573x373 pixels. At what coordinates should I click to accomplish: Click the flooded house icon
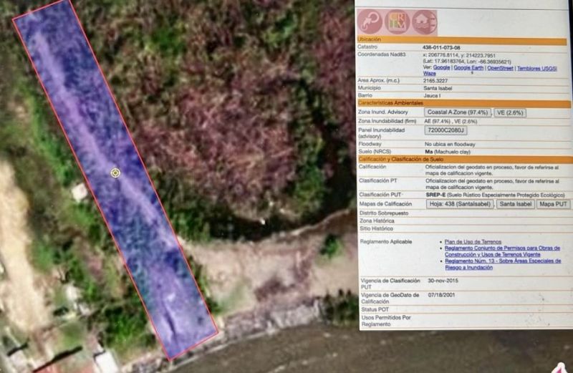coord(424,21)
